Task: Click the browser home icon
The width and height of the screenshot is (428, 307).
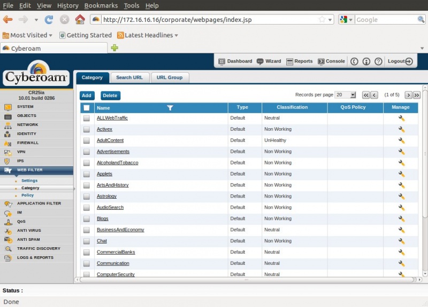Action: [80, 20]
